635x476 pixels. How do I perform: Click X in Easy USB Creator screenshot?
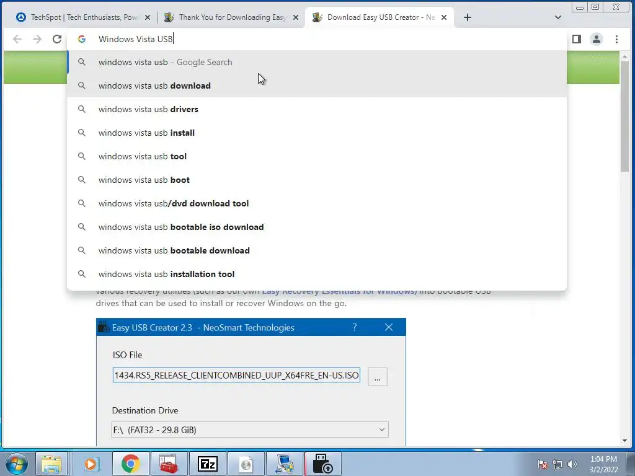coord(389,327)
